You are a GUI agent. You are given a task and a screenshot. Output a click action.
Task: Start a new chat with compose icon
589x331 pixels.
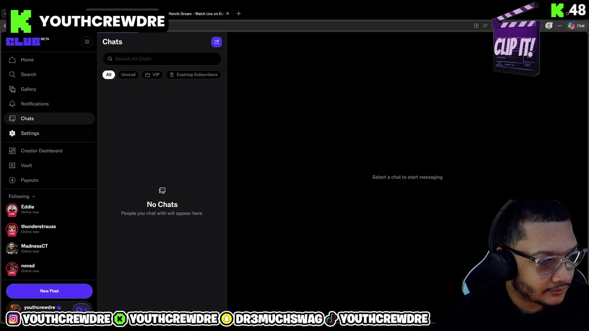(x=216, y=42)
